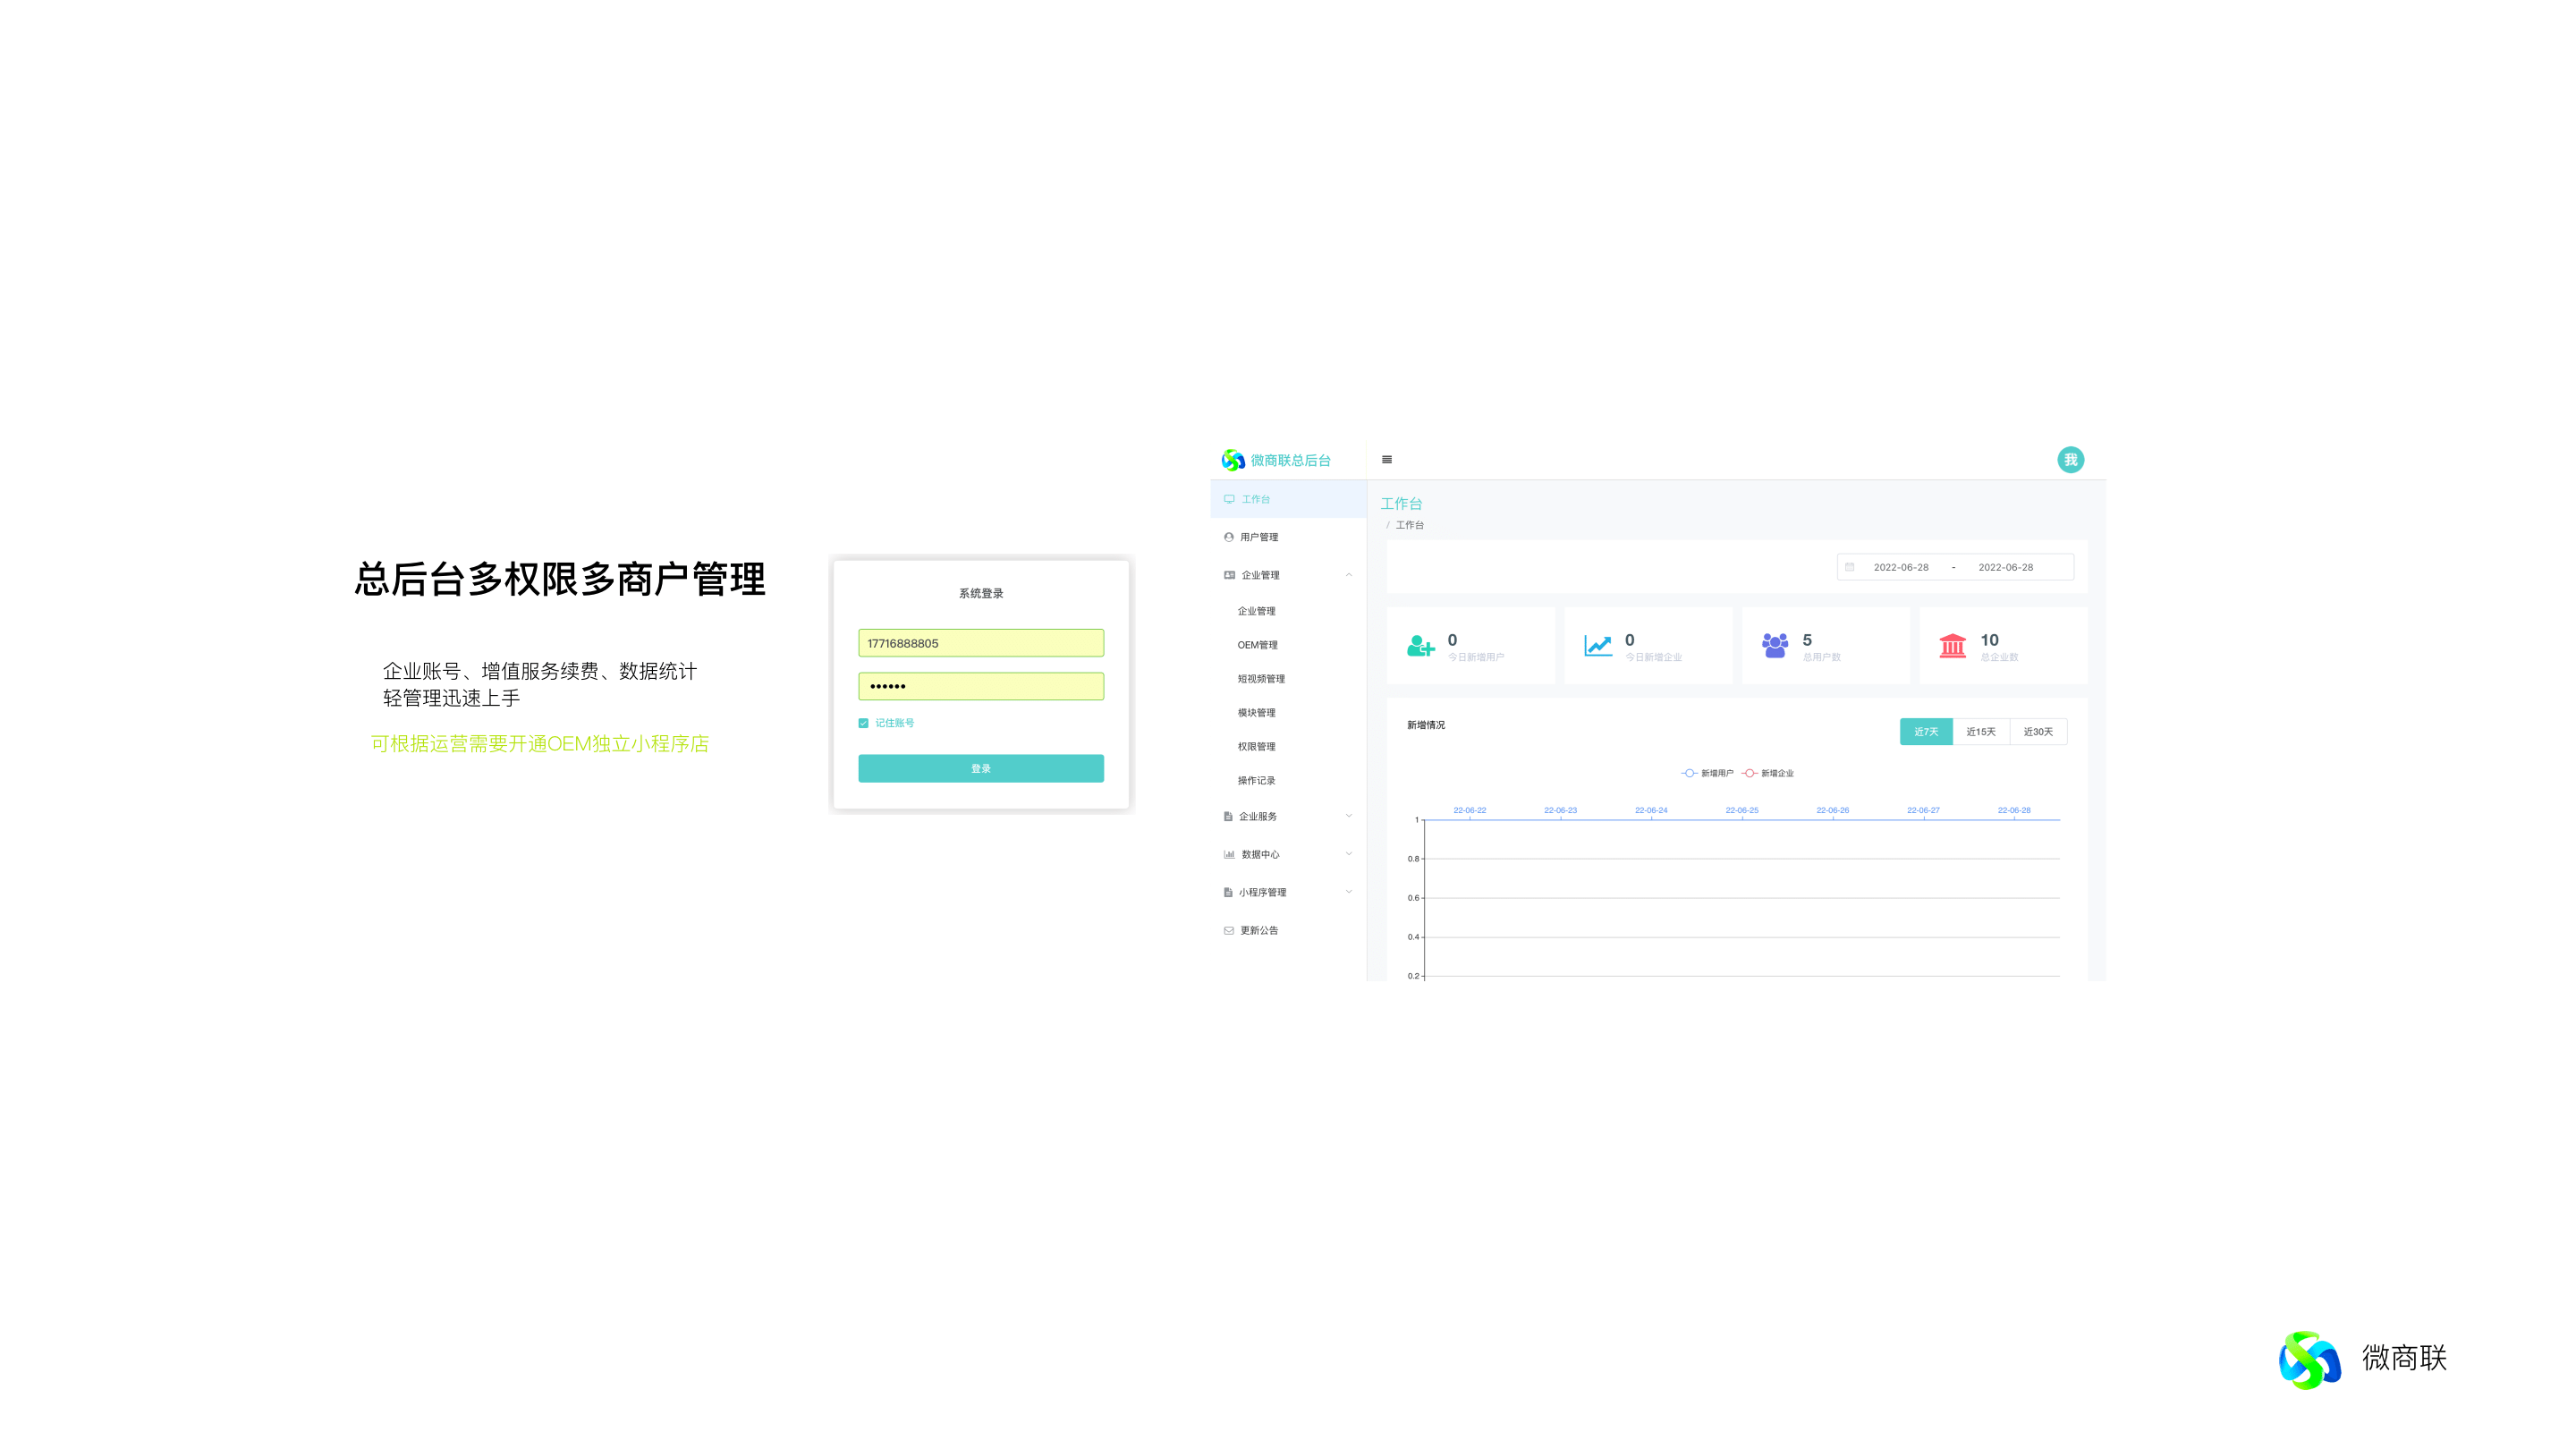Open the 我 user avatar menu
The image size is (2576, 1449).
point(2070,460)
